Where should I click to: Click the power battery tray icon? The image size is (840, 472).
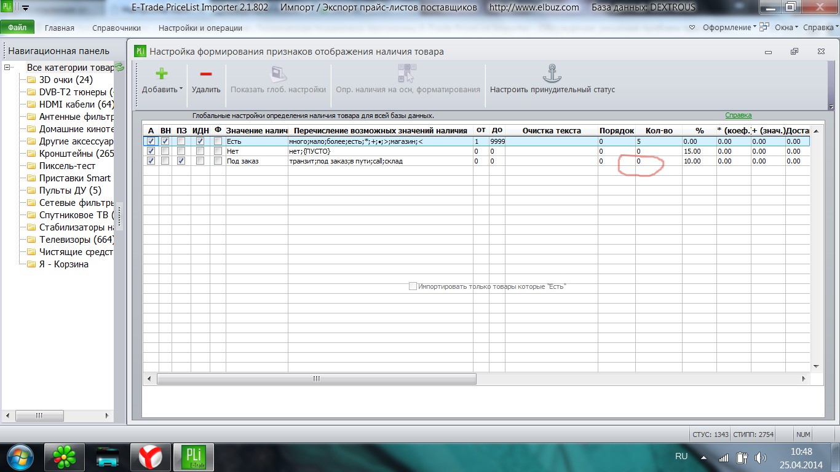[742, 457]
